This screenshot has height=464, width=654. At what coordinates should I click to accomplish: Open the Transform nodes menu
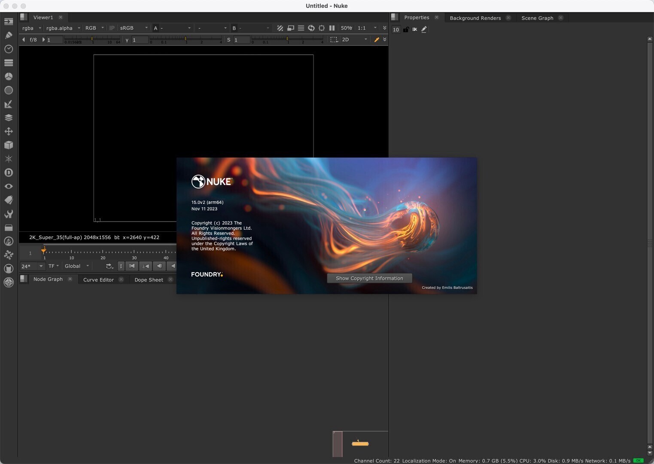9,131
